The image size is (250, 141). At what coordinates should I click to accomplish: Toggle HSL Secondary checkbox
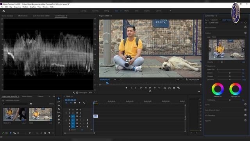coord(245,115)
